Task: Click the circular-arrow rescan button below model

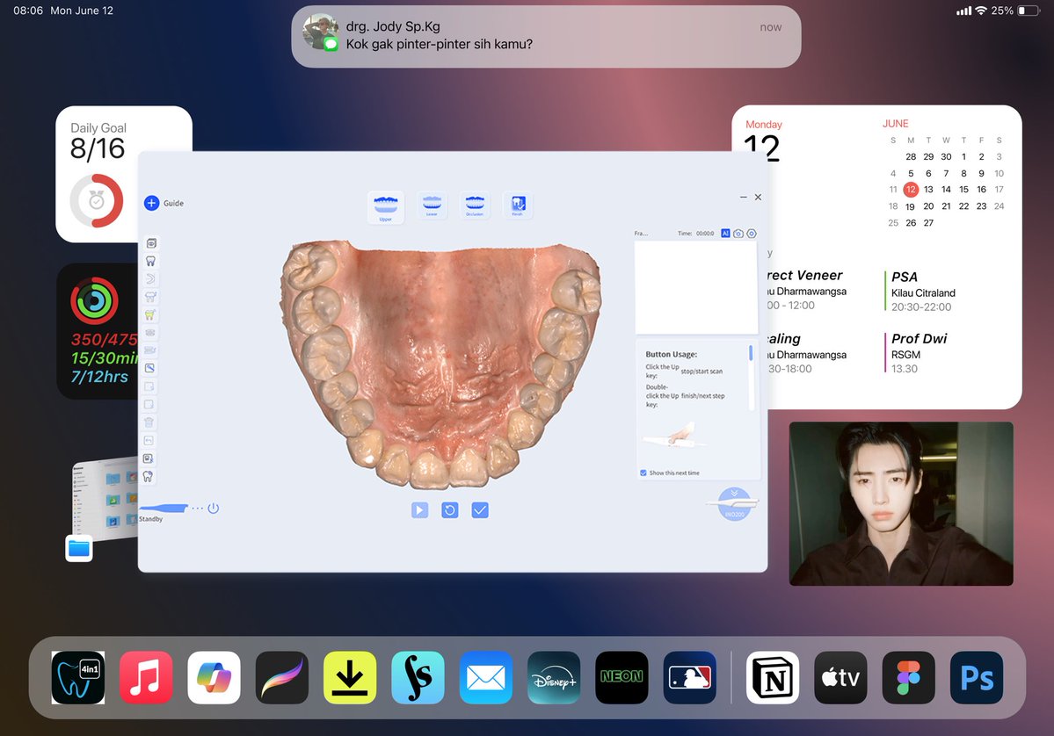Action: point(450,510)
